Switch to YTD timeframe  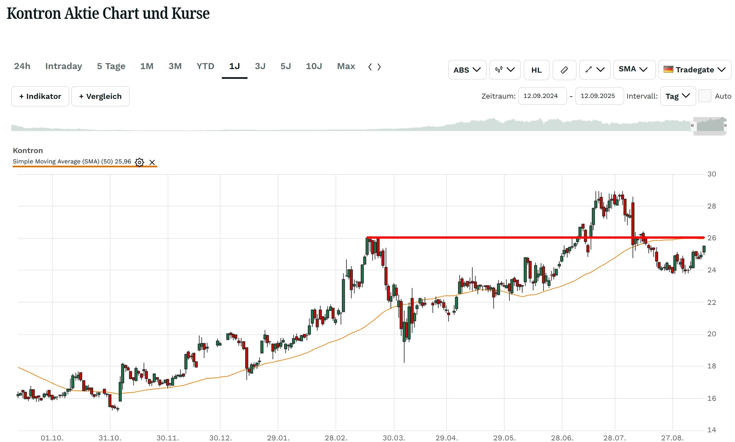click(205, 66)
